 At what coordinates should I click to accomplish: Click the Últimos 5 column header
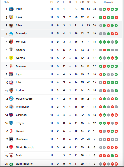pyautogui.click(x=108, y=2)
